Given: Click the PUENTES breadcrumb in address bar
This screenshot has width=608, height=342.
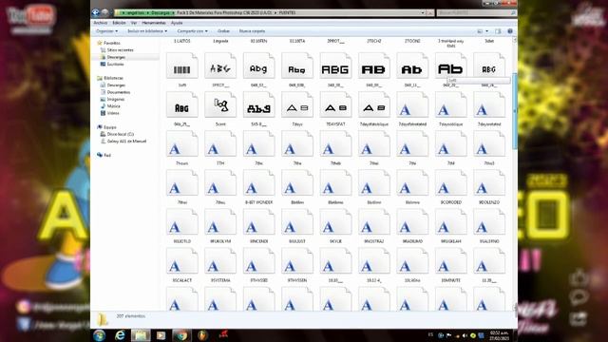Looking at the screenshot, I should (287, 12).
